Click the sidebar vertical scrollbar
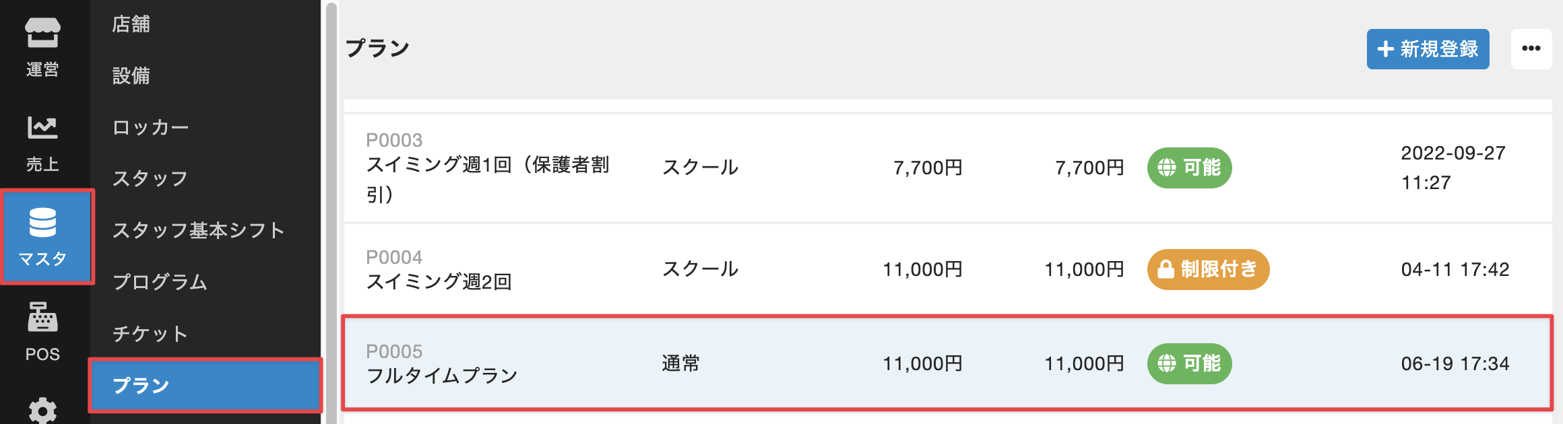 [x=331, y=202]
